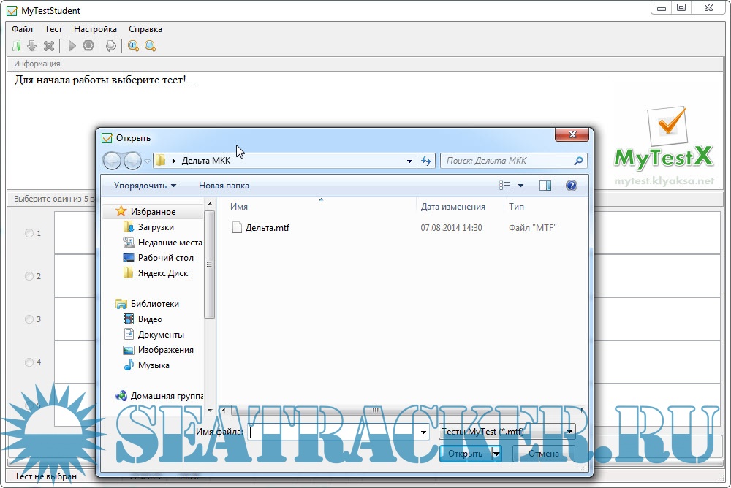Screen dimensions: 731x488
Task: Click the stop test toolbar icon
Action: (88, 46)
